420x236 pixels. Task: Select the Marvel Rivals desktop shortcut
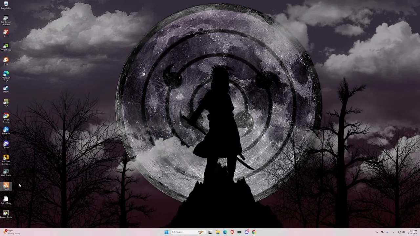click(6, 214)
